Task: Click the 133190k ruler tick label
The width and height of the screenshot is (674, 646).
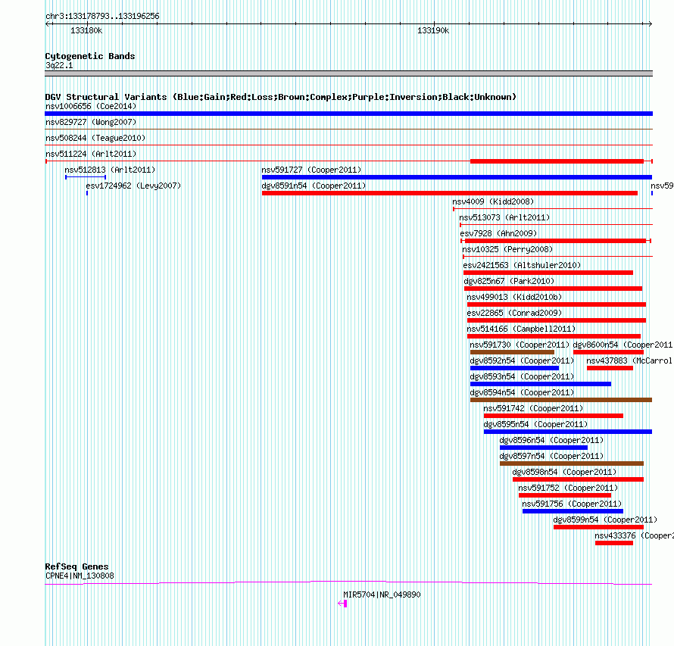Action: tap(433, 30)
